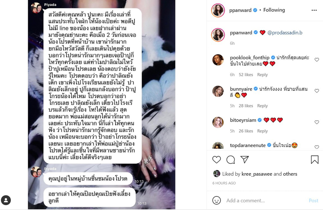
Task: Open the emoji picker smiley icon
Action: [x=216, y=200]
